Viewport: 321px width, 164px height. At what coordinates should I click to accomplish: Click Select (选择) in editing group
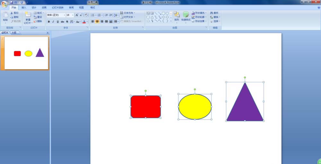215,21
